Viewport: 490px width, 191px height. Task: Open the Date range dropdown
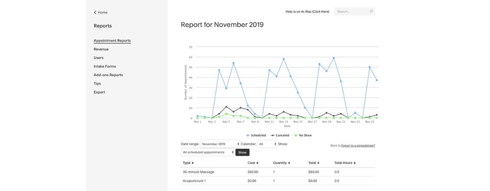point(220,144)
